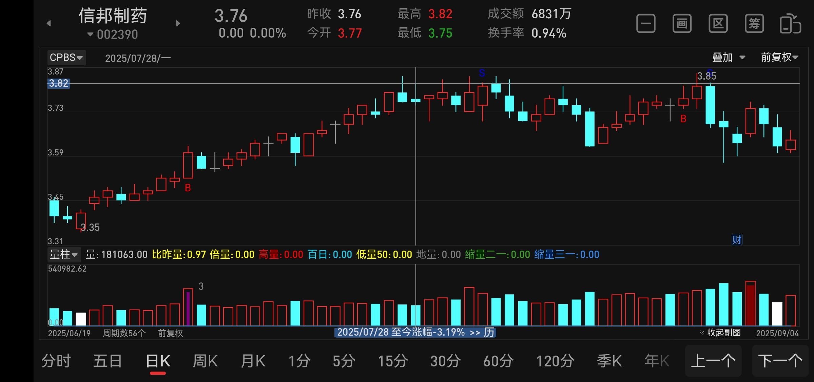
Task: Click the minus icon in top toolbar
Action: point(646,23)
